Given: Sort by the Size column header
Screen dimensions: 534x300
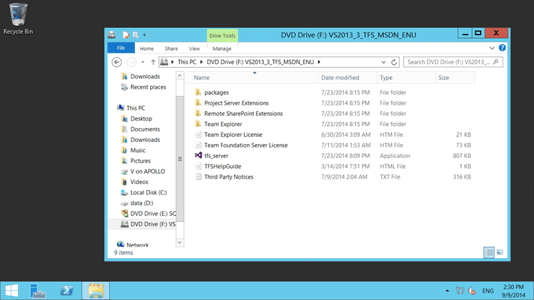Looking at the screenshot, I should click(x=455, y=77).
